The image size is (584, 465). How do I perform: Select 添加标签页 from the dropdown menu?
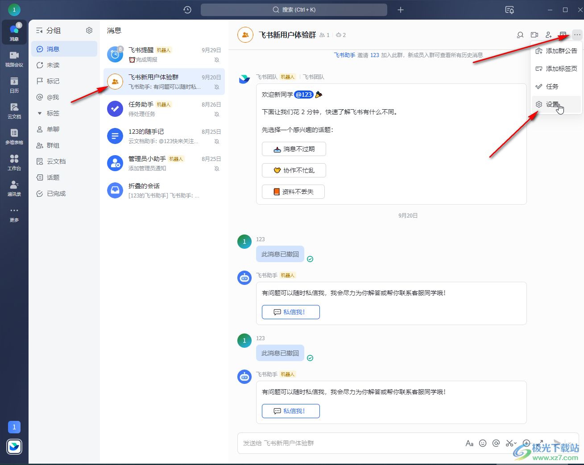click(x=556, y=69)
